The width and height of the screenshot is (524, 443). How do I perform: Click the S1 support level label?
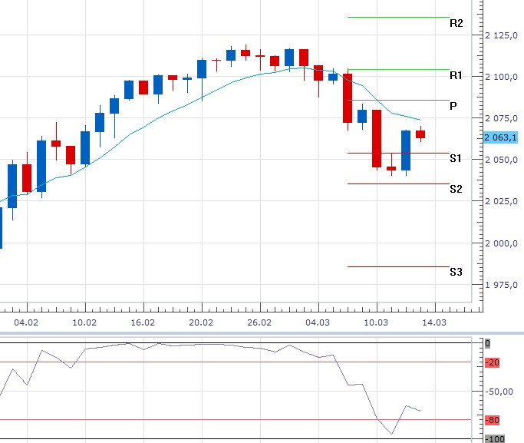[456, 158]
